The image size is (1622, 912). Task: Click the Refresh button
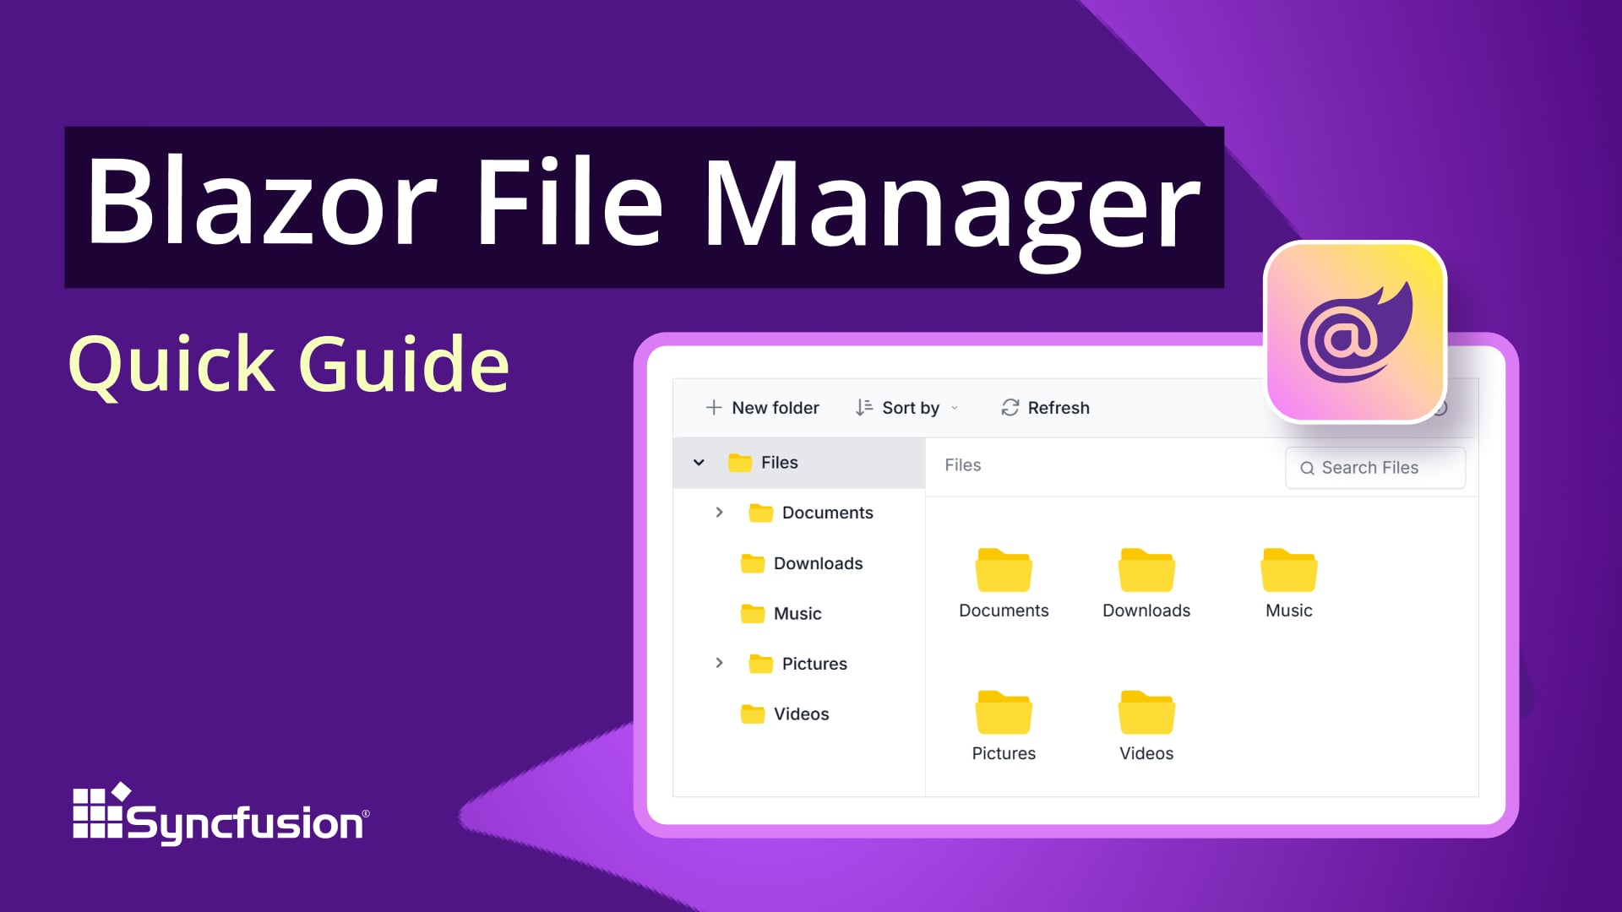[1045, 408]
